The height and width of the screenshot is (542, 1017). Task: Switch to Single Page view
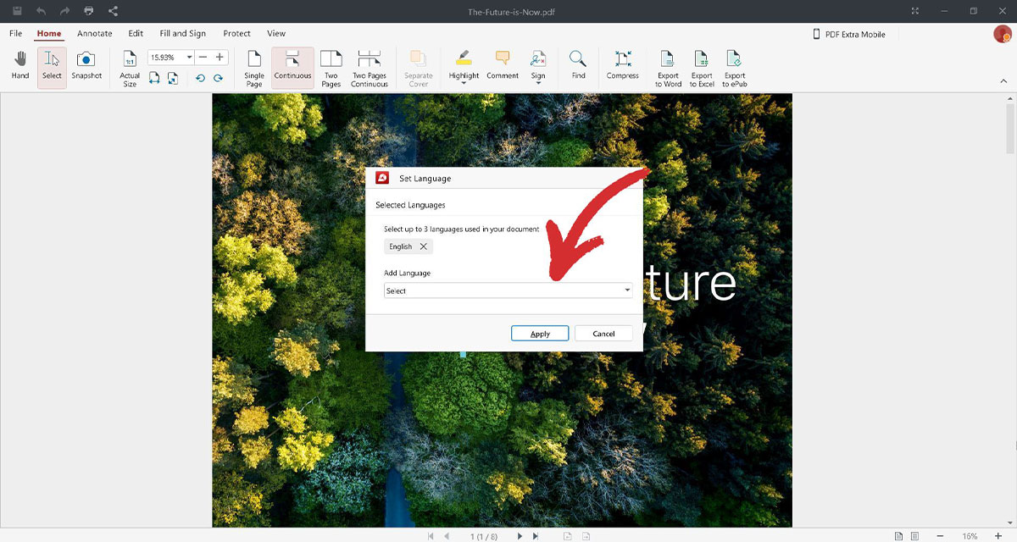(x=254, y=68)
